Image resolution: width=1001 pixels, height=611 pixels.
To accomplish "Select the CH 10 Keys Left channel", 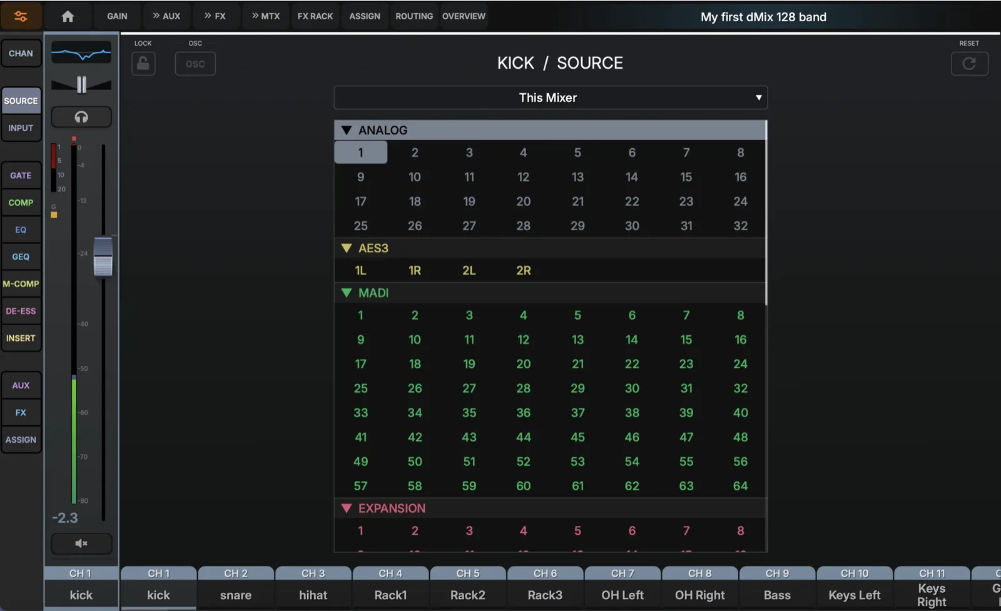I will tap(855, 588).
